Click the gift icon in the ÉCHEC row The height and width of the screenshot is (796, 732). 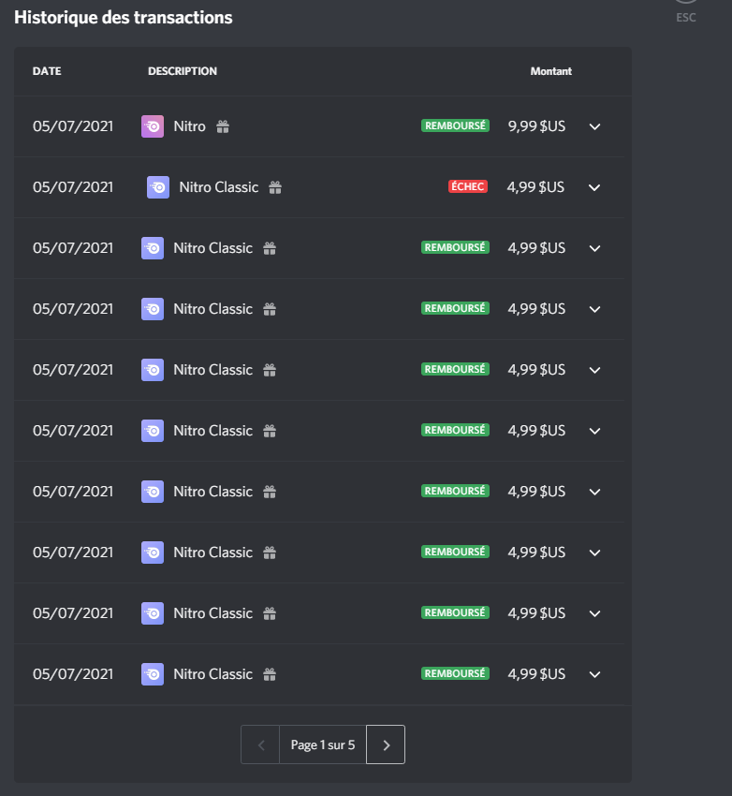coord(275,187)
